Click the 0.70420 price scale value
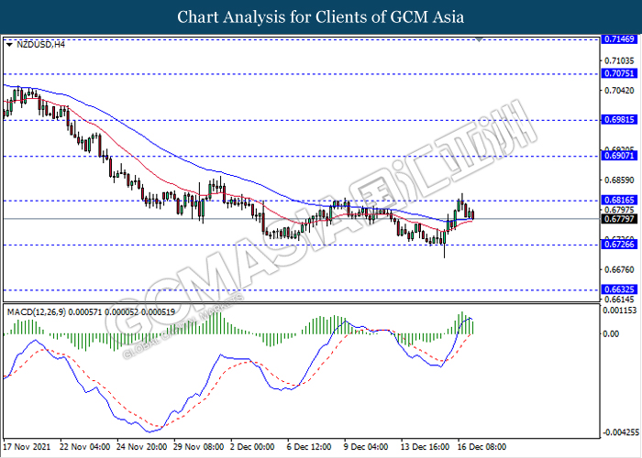Screen dimensions: 642x458 (619, 91)
